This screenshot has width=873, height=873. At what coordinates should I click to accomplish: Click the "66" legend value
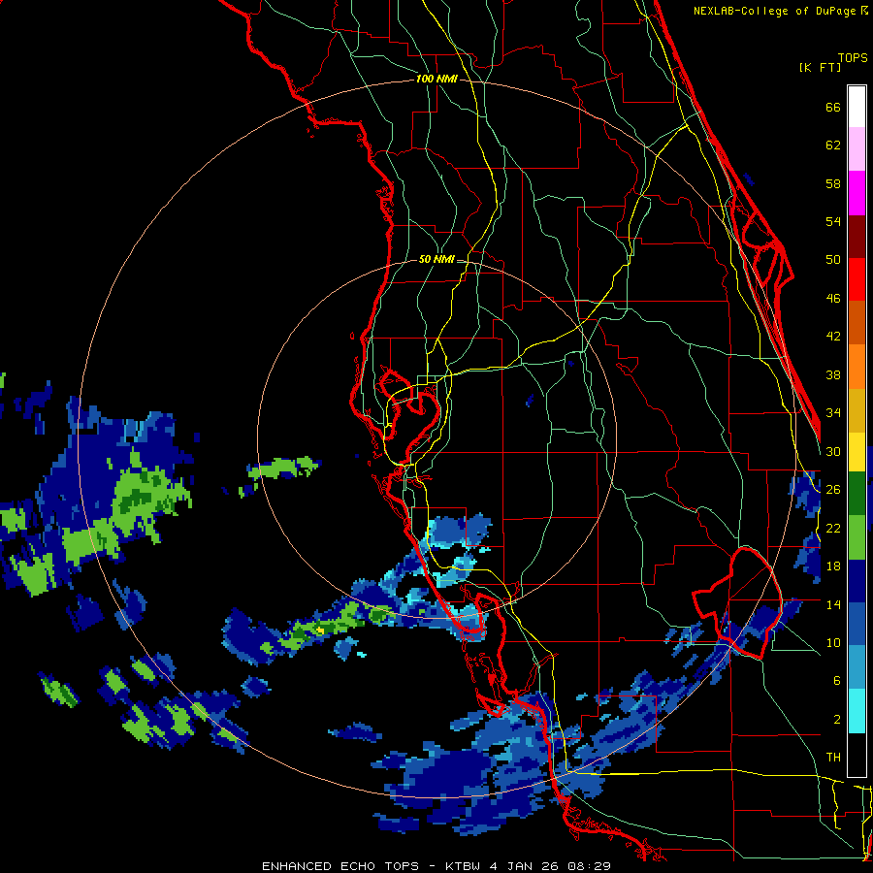833,108
